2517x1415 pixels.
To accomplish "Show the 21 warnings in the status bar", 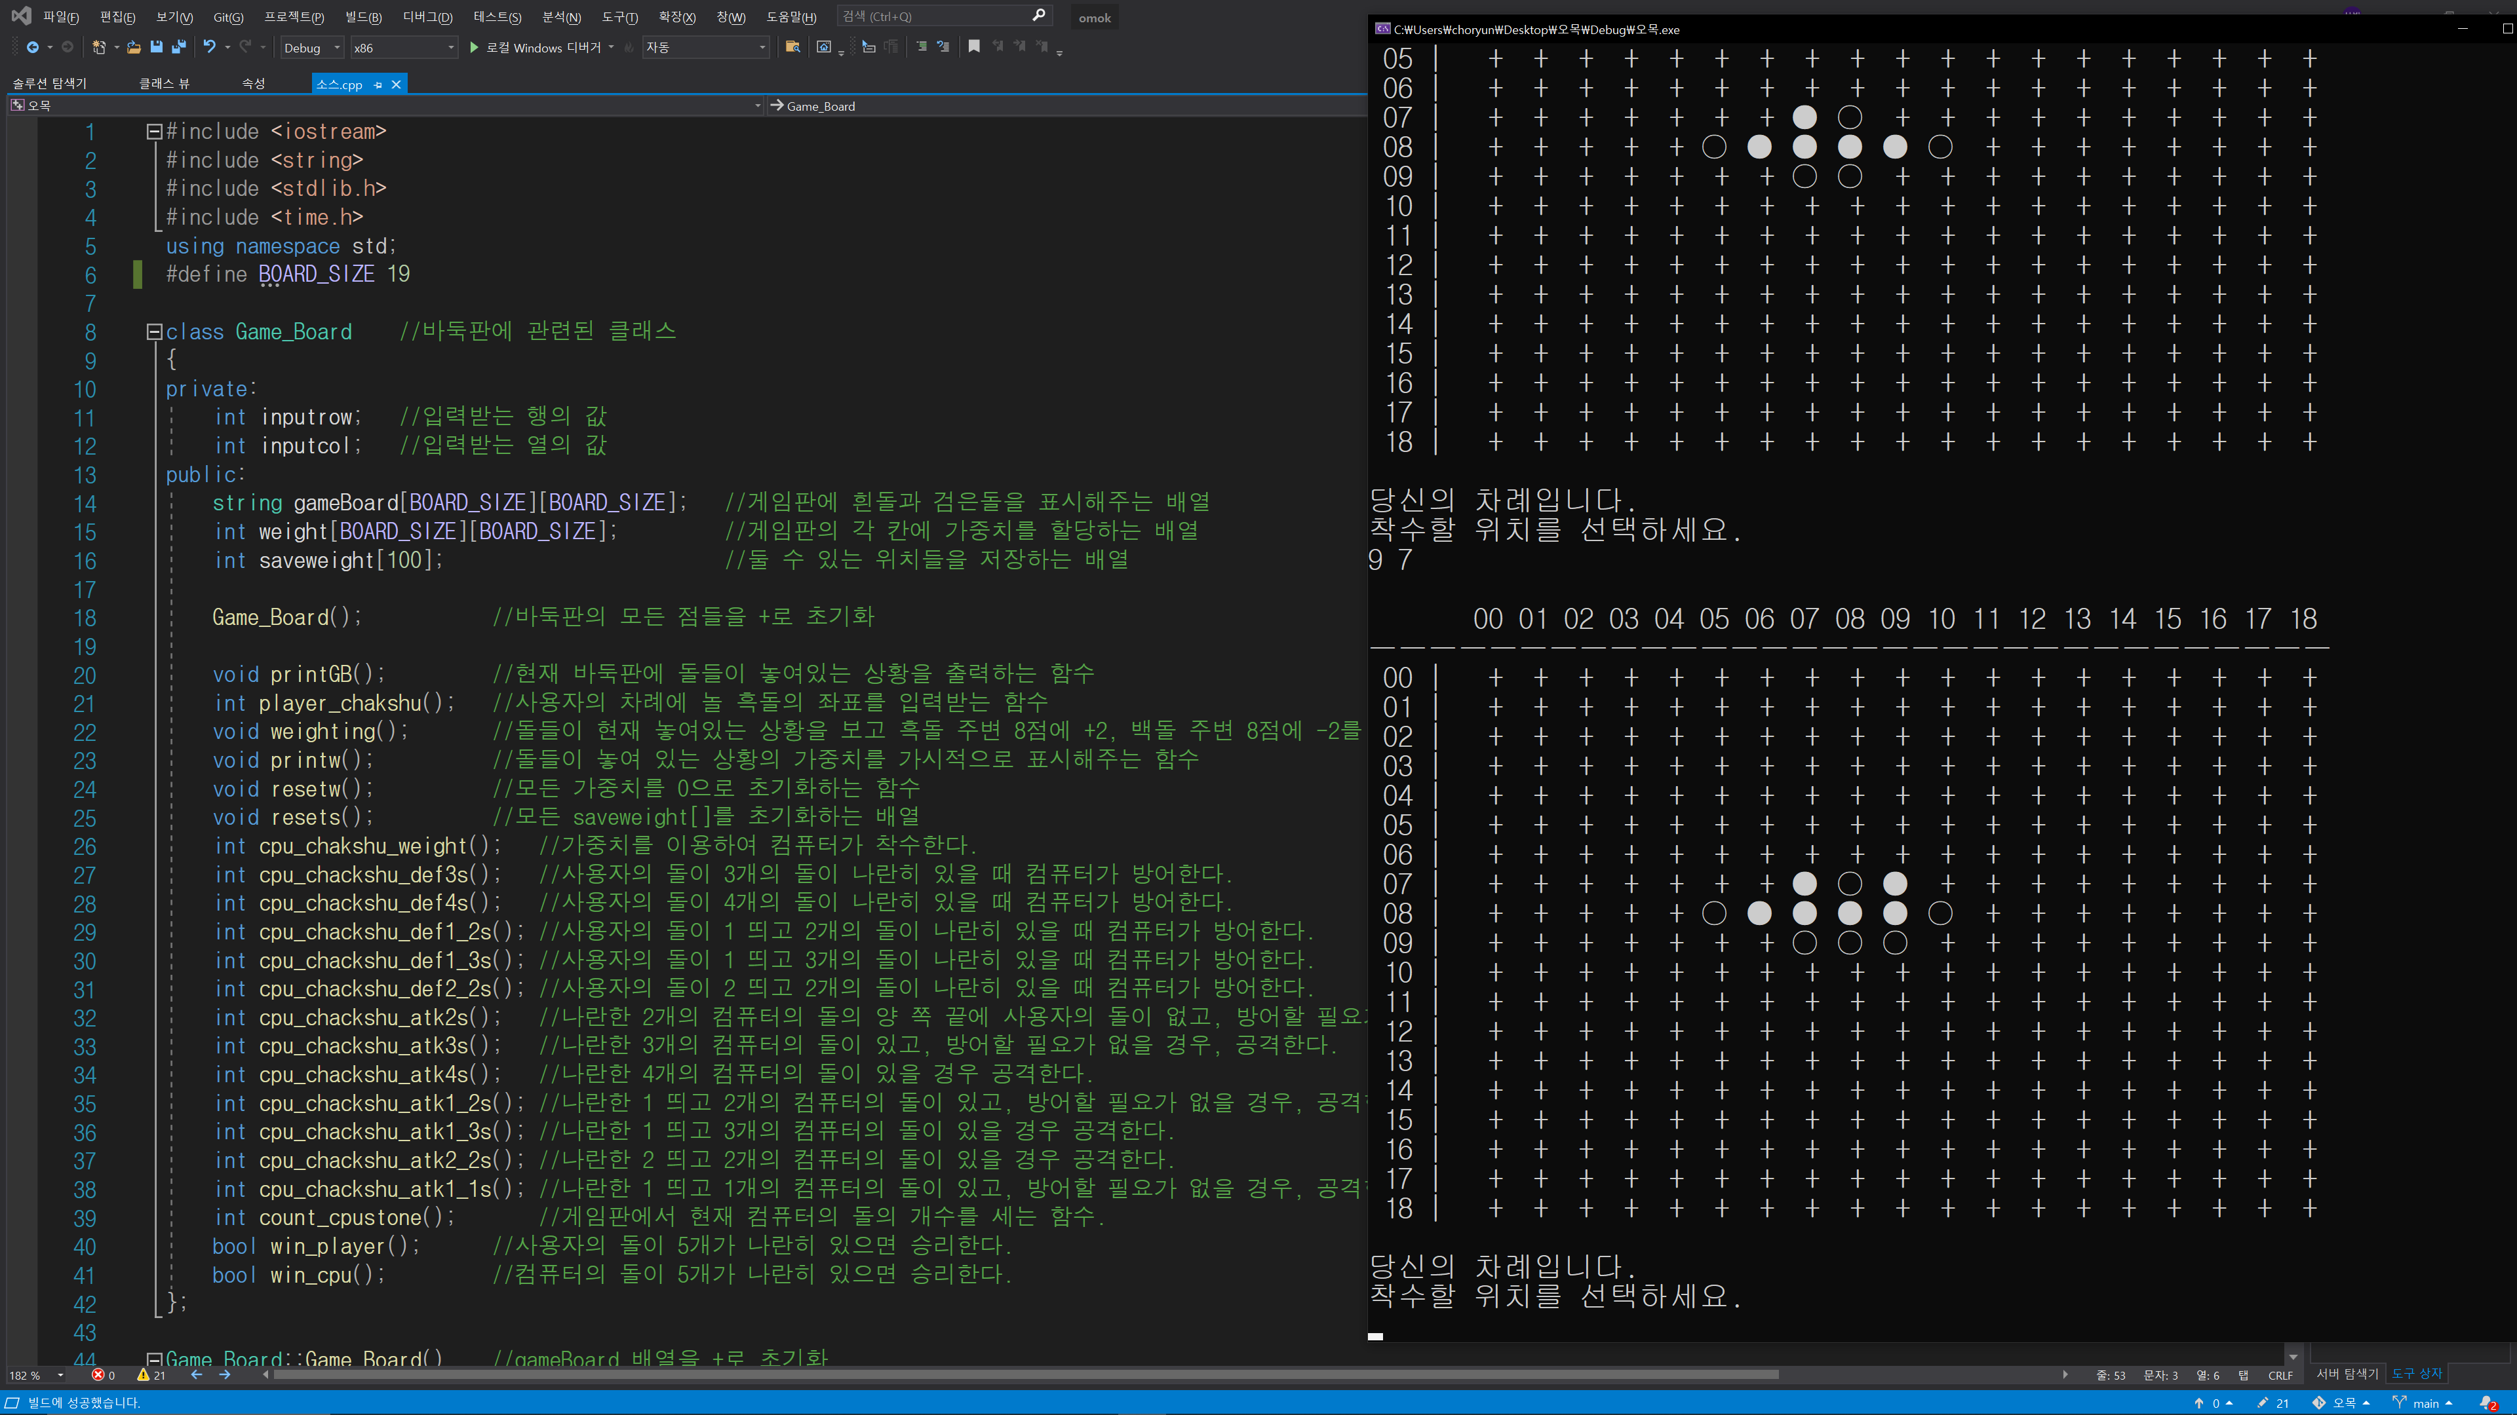I will pos(151,1374).
